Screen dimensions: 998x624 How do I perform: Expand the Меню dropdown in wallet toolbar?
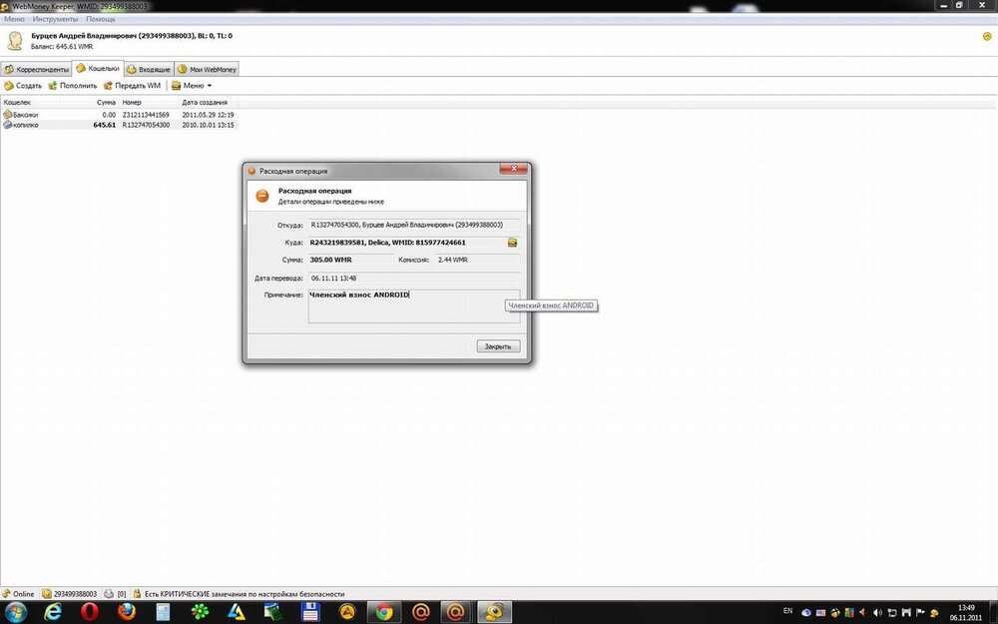pyautogui.click(x=192, y=86)
